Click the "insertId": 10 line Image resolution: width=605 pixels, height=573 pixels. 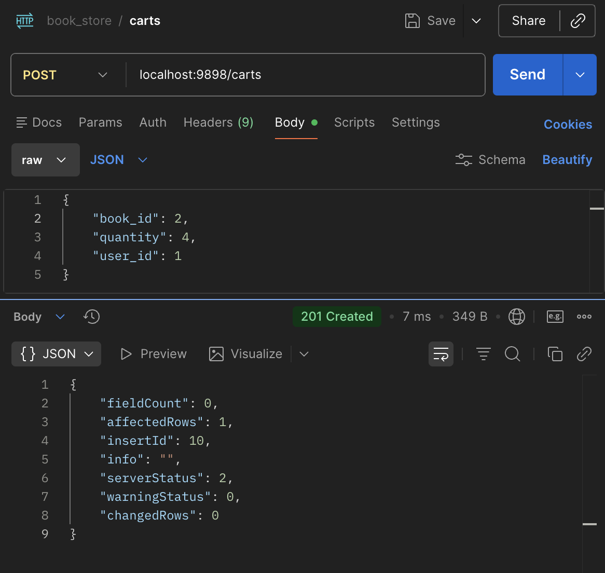click(155, 441)
